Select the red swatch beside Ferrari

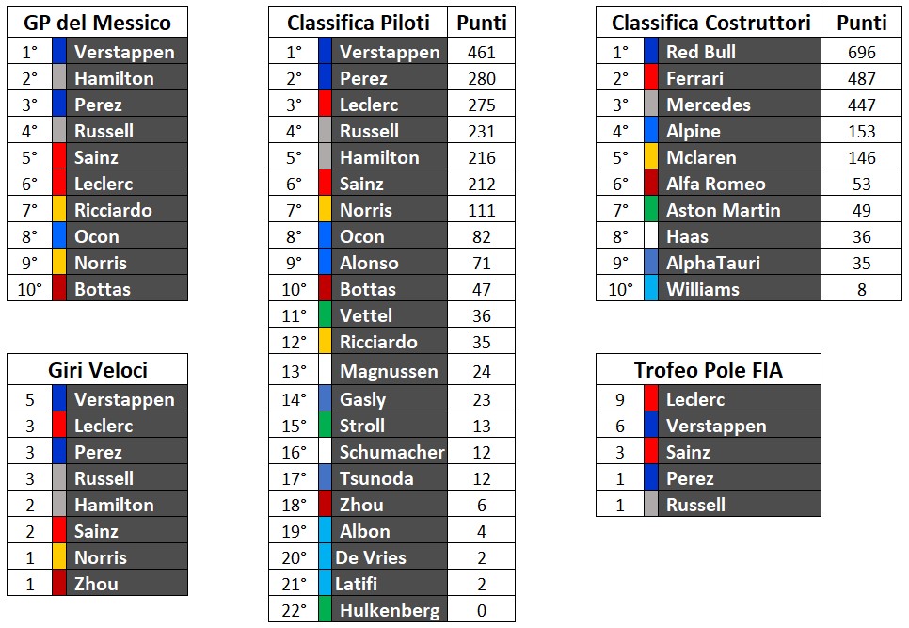click(x=650, y=78)
